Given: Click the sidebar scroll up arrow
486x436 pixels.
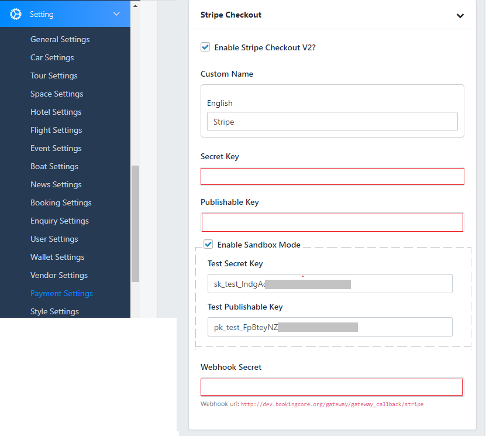Looking at the screenshot, I should (135, 6).
